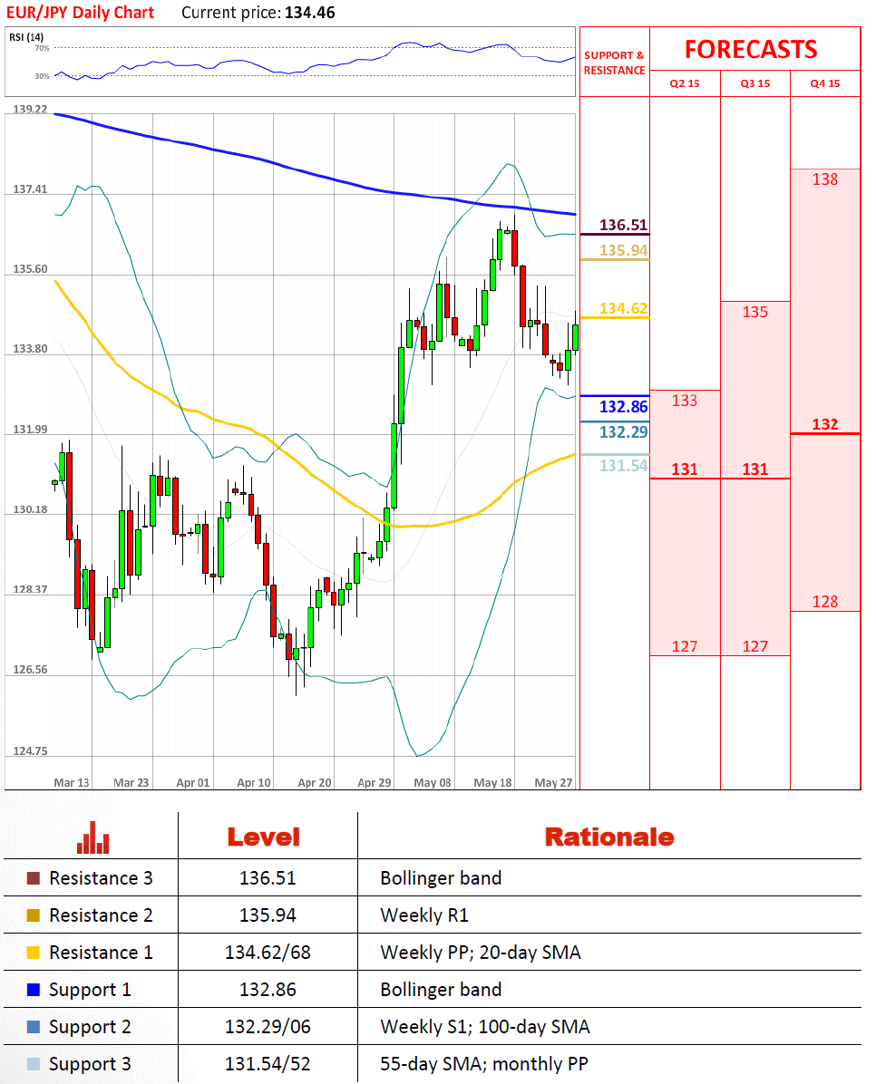Select the 'Support 2' row label

pos(90,1027)
